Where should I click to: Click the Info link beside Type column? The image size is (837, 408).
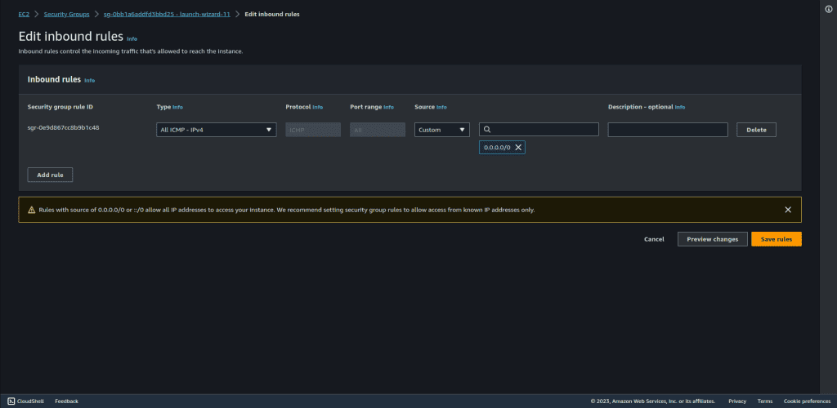click(178, 107)
